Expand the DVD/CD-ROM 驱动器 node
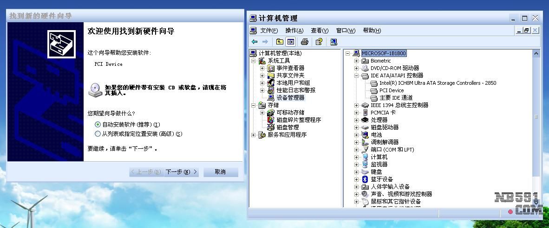Screen dimensions: 549x228 click(x=356, y=68)
